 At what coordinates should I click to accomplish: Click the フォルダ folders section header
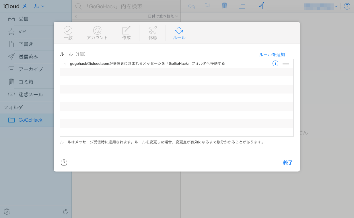click(13, 107)
